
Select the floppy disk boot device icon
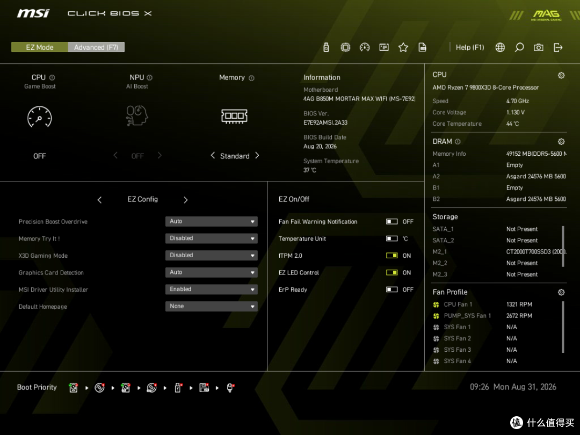pos(204,388)
